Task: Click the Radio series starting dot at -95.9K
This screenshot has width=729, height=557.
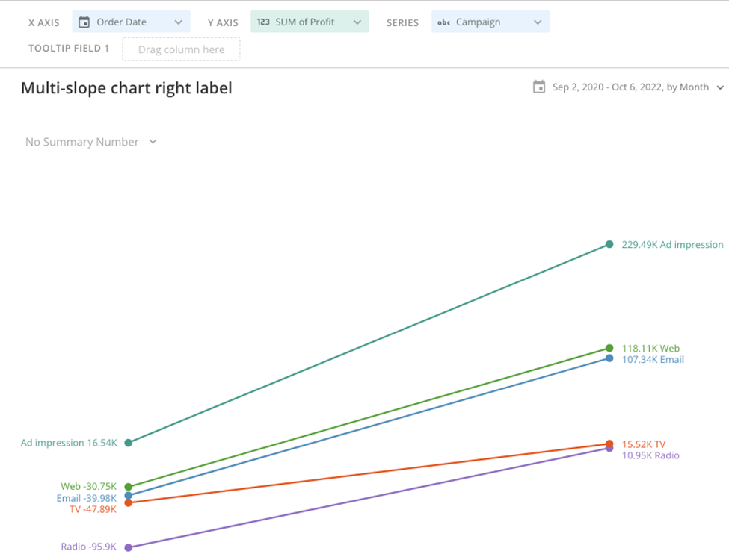Action: coord(128,546)
